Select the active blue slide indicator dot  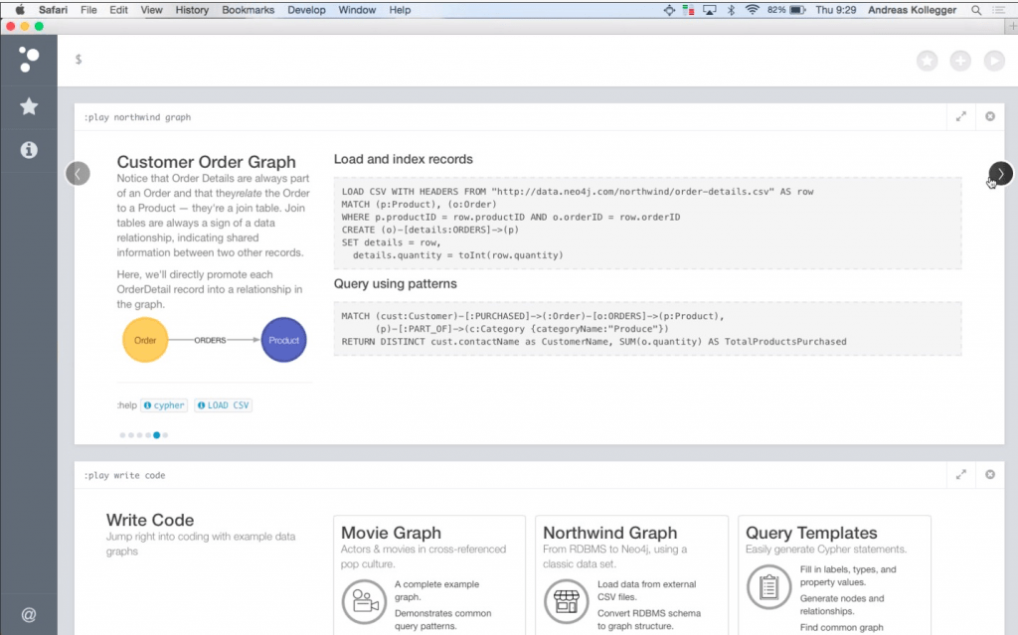tap(156, 435)
